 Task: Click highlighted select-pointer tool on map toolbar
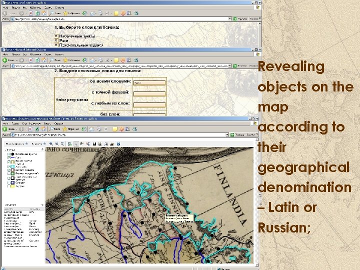coord(76,144)
